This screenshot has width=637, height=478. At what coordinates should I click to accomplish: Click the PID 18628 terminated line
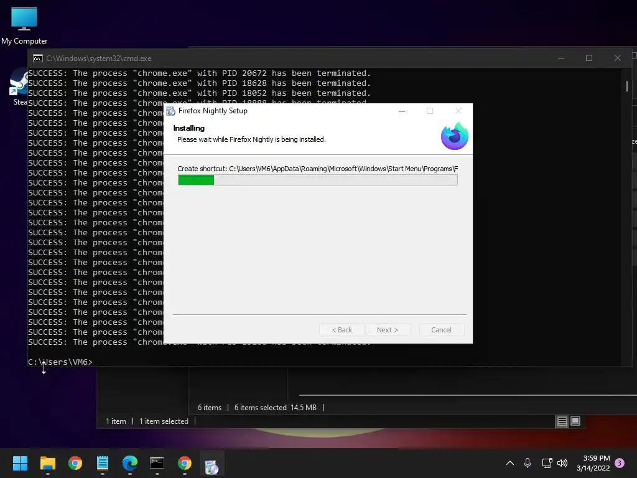[199, 83]
